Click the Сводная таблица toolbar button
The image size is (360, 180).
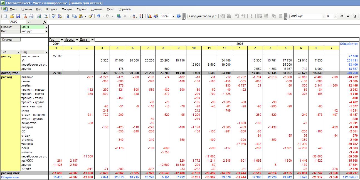coord(203,16)
